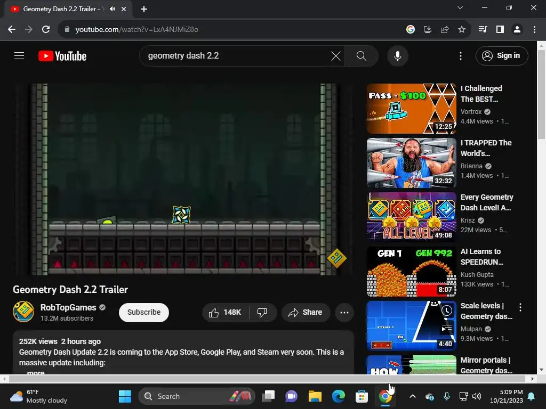
Task: Close the Geometry Dash 2.2 Trailer tab
Action: [124, 9]
